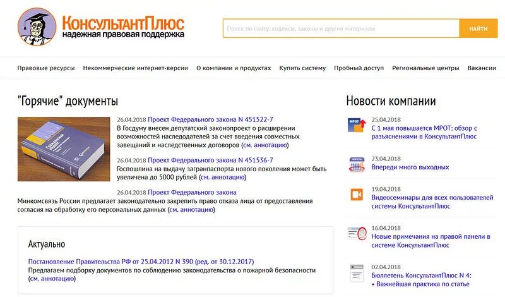Open Бюллетень КонсультантПлюс N 4 link
This screenshot has width=505, height=297.
(x=421, y=276)
